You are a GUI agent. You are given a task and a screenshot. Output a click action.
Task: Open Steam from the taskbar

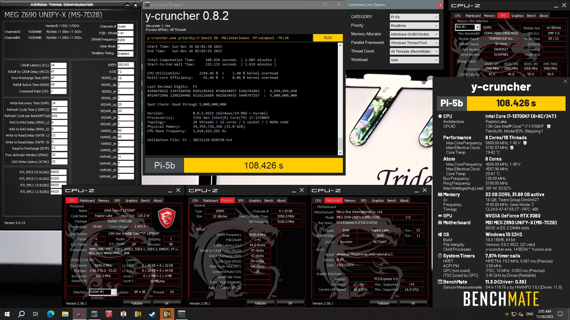[x=153, y=314]
